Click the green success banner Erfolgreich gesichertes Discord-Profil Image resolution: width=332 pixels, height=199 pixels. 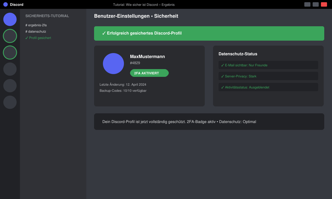209,33
